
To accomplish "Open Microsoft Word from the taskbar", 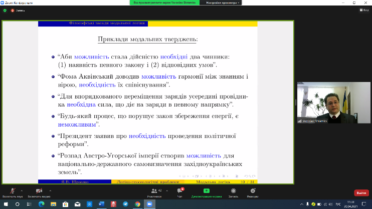I will tap(100, 204).
